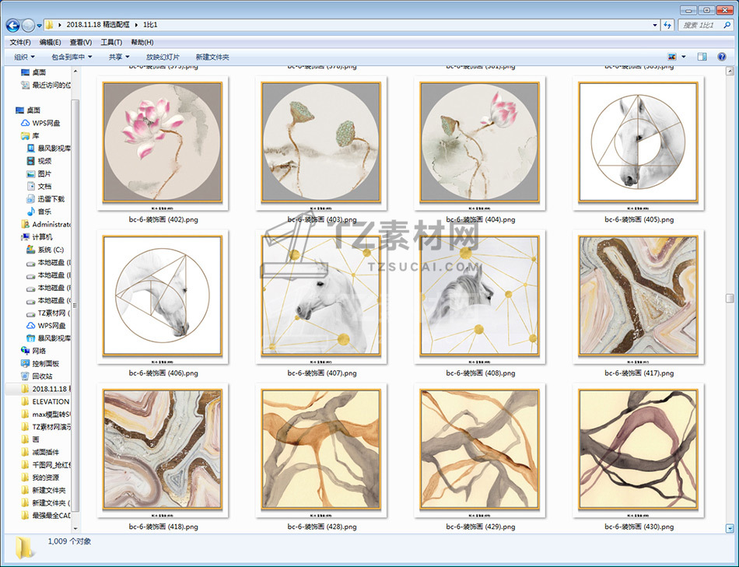Open the Recycle Bin (回收站) in sidebar
Image resolution: width=739 pixels, height=567 pixels.
[x=43, y=376]
